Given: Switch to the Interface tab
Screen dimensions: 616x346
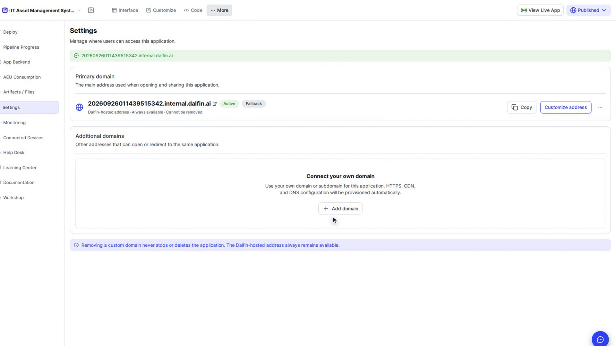Looking at the screenshot, I should [125, 10].
